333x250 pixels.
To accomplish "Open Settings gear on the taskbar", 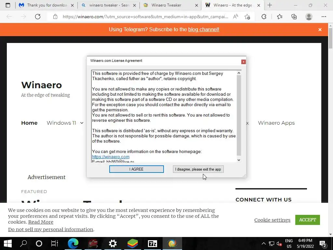I will point(113,243).
